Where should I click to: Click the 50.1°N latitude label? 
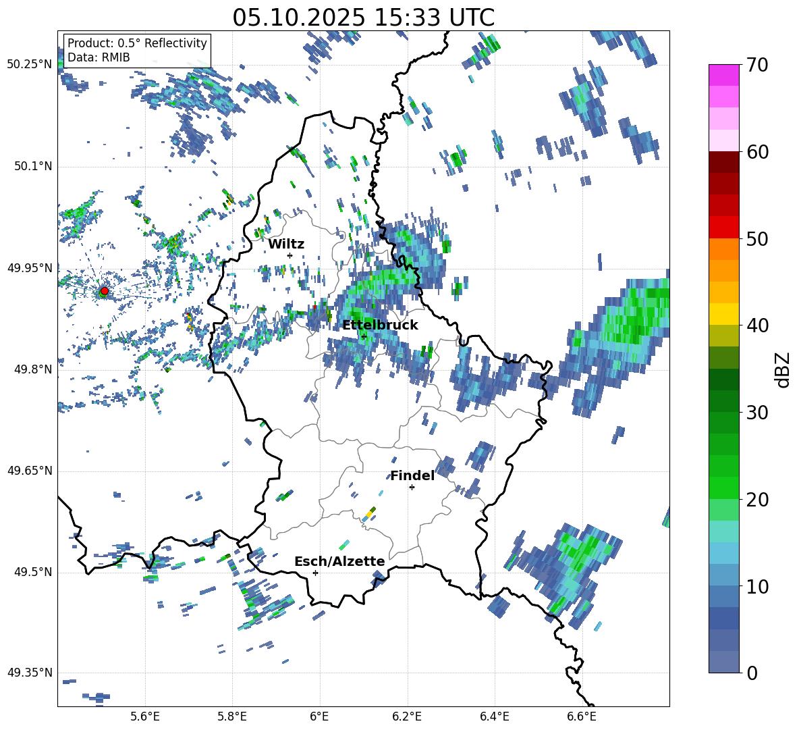point(33,167)
